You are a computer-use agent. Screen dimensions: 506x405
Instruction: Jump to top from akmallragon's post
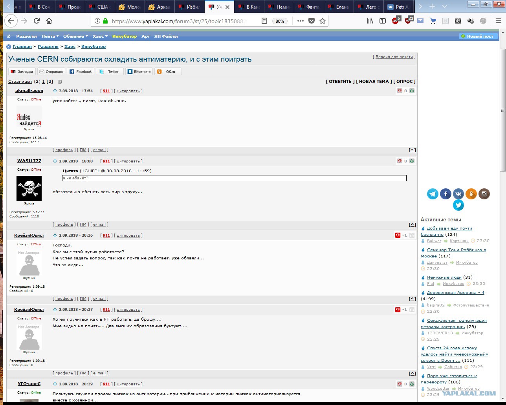(412, 150)
